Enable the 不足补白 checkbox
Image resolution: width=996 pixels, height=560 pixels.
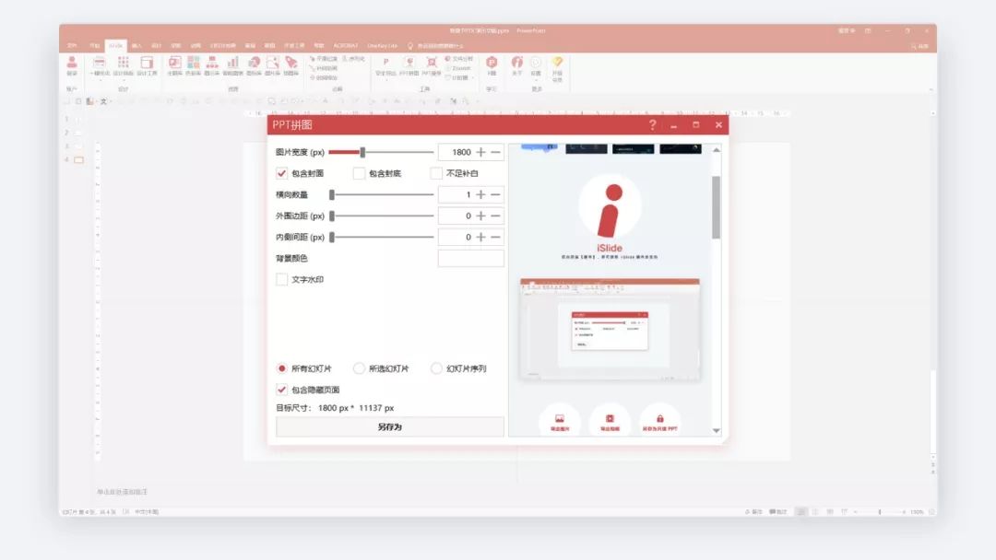pyautogui.click(x=436, y=173)
